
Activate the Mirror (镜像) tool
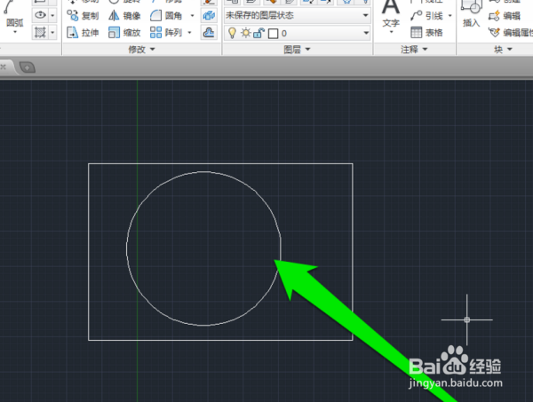coord(124,16)
